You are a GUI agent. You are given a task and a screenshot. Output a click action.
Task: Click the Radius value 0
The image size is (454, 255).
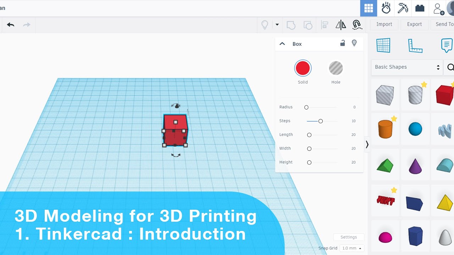coord(354,107)
